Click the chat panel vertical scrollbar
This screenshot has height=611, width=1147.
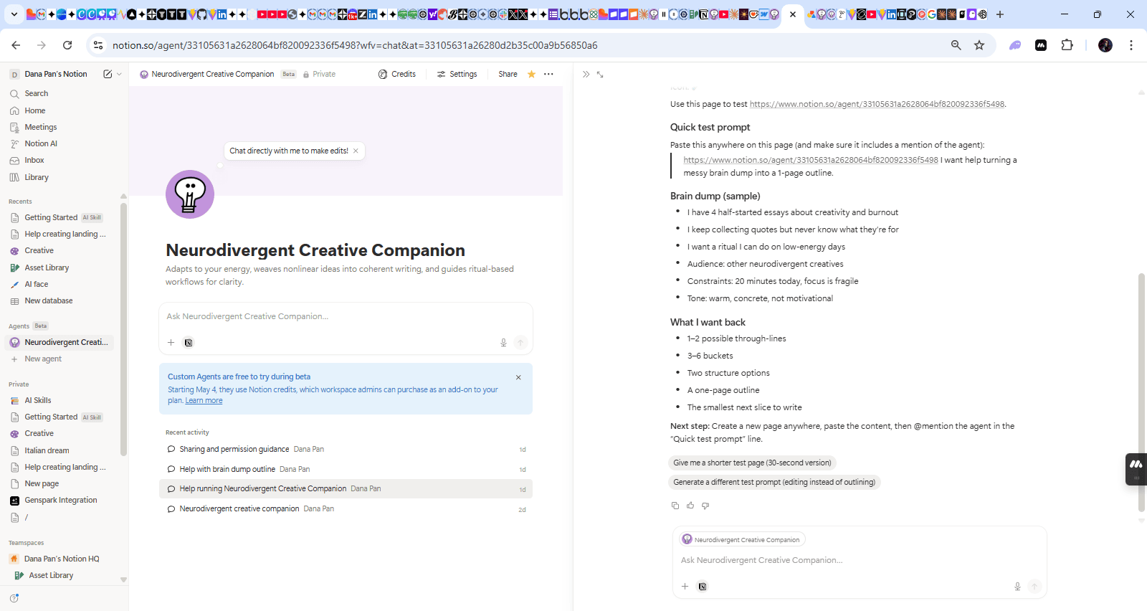[1141, 392]
